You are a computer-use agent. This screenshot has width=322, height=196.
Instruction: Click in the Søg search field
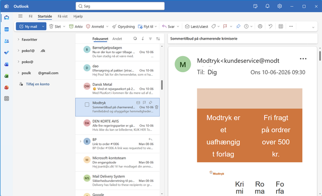point(120,6)
